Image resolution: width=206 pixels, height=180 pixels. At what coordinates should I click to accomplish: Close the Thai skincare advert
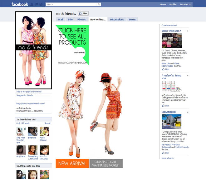(x=188, y=76)
